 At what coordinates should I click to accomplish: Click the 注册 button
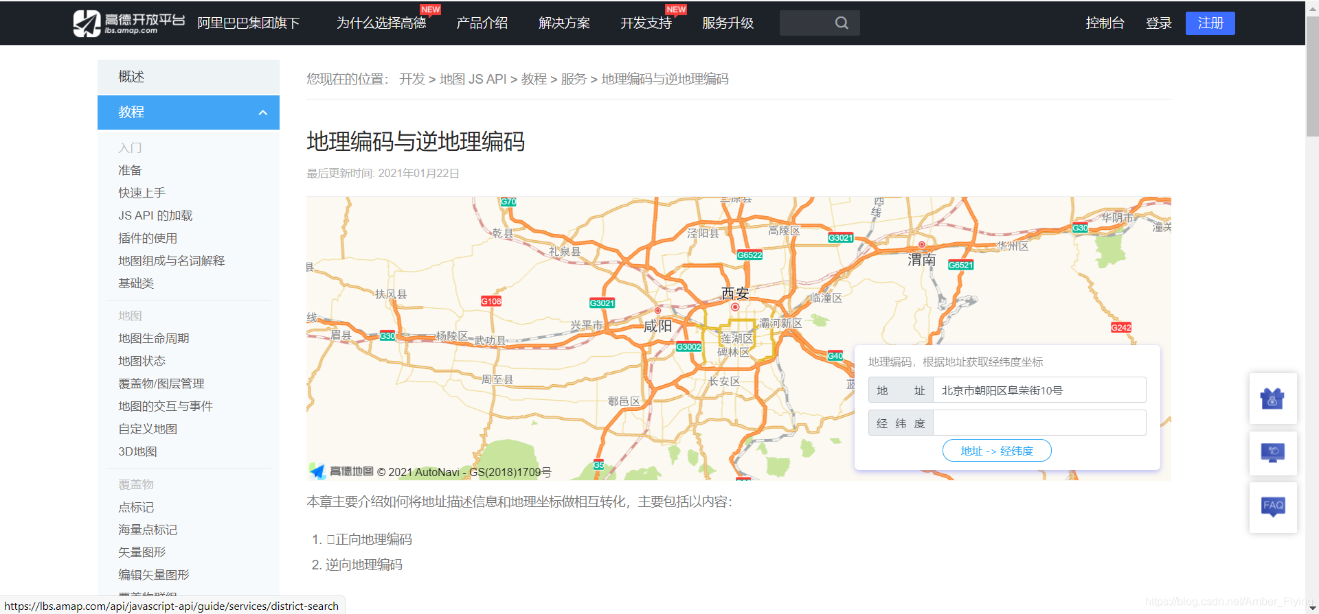coord(1210,23)
